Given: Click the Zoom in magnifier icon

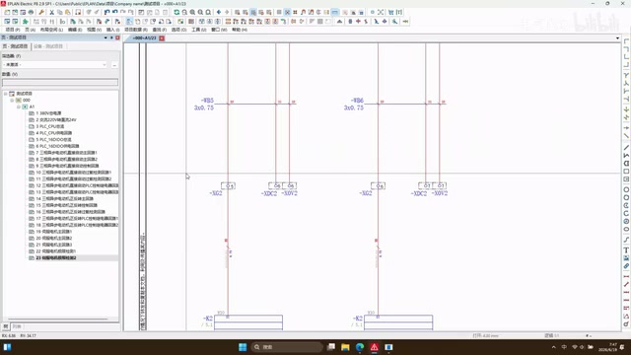Looking at the screenshot, I should 192,13.
